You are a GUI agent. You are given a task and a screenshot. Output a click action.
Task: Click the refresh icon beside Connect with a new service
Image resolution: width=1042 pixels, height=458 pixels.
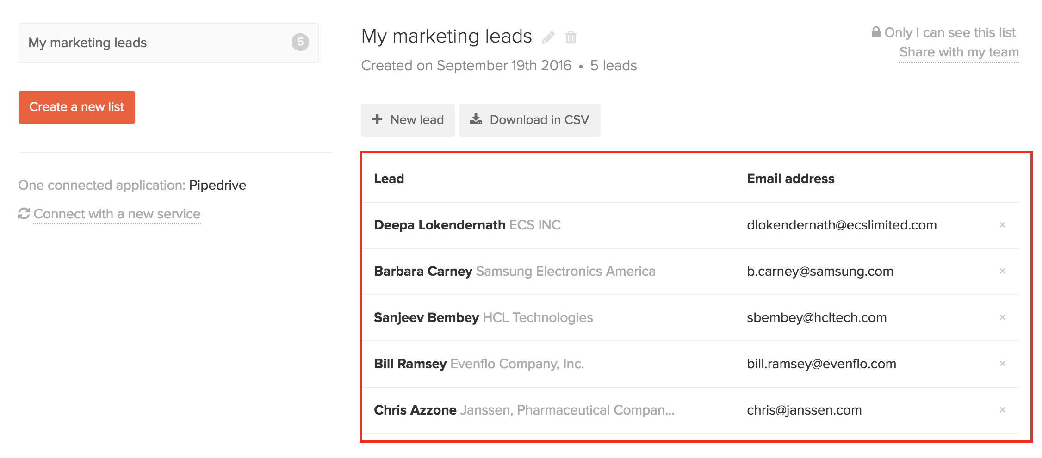(24, 214)
